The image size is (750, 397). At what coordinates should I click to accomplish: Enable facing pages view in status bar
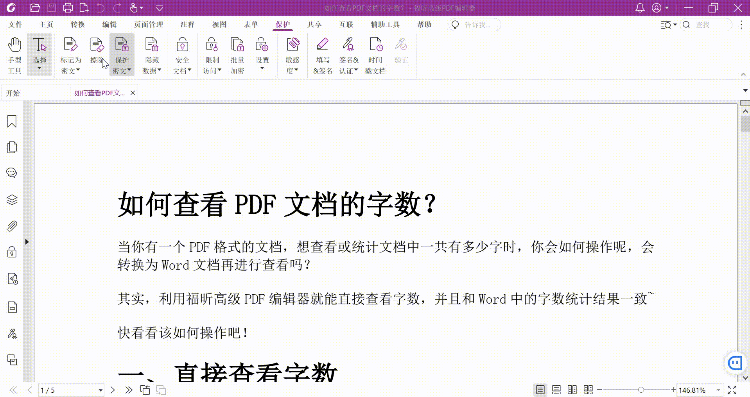(572, 390)
